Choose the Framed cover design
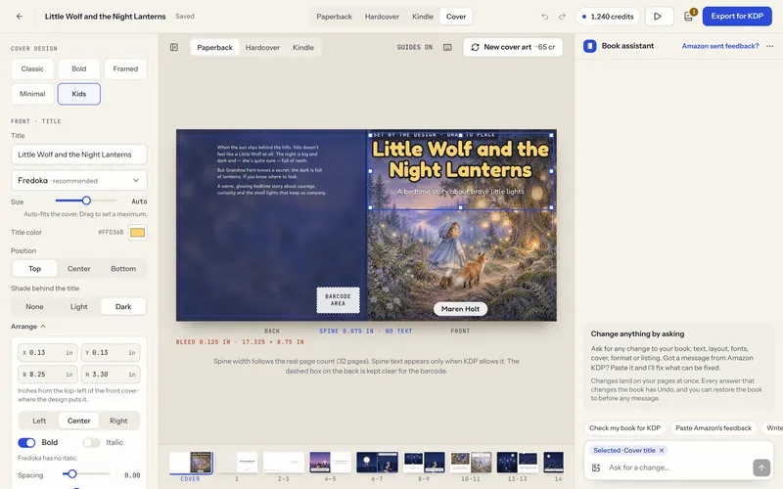 (125, 68)
